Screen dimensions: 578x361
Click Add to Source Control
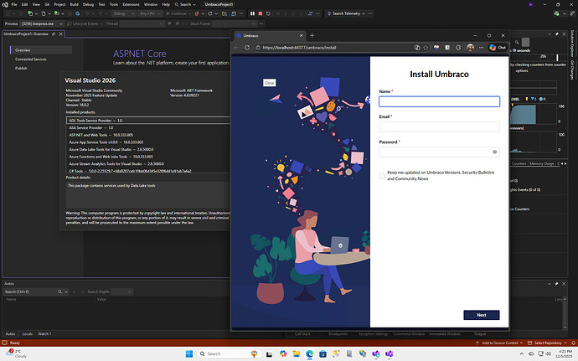tap(499, 343)
